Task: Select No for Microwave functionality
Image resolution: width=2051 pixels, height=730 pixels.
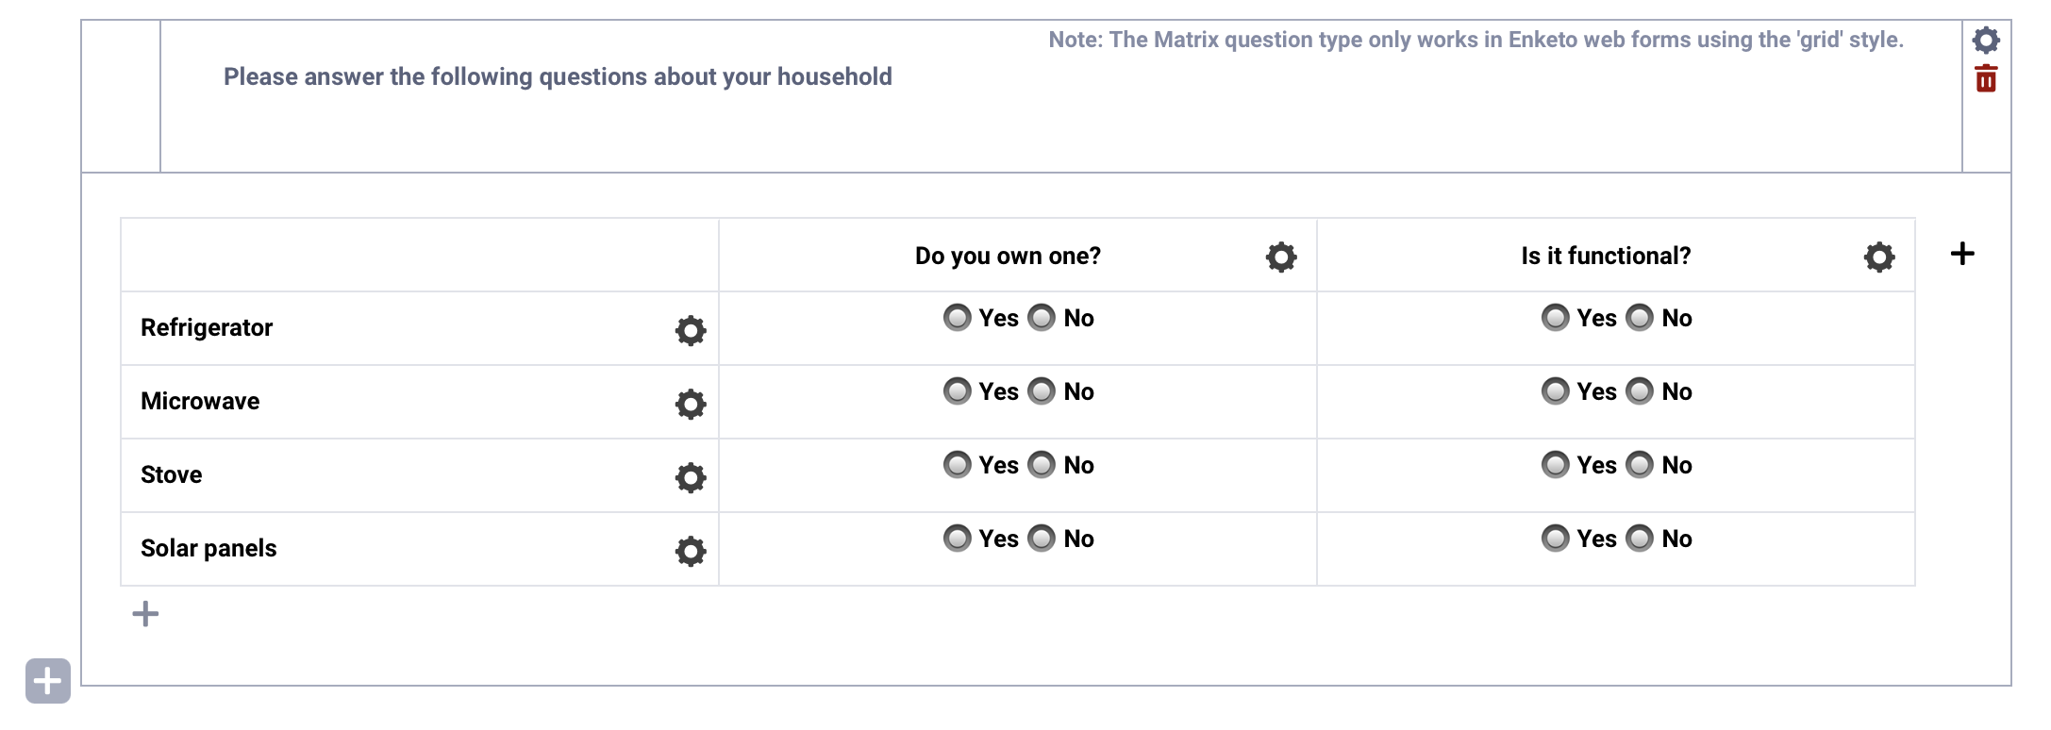Action: tap(1641, 391)
